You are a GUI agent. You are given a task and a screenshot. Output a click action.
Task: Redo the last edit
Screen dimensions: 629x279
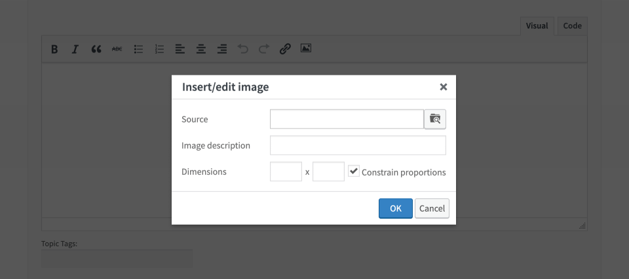[x=264, y=49]
